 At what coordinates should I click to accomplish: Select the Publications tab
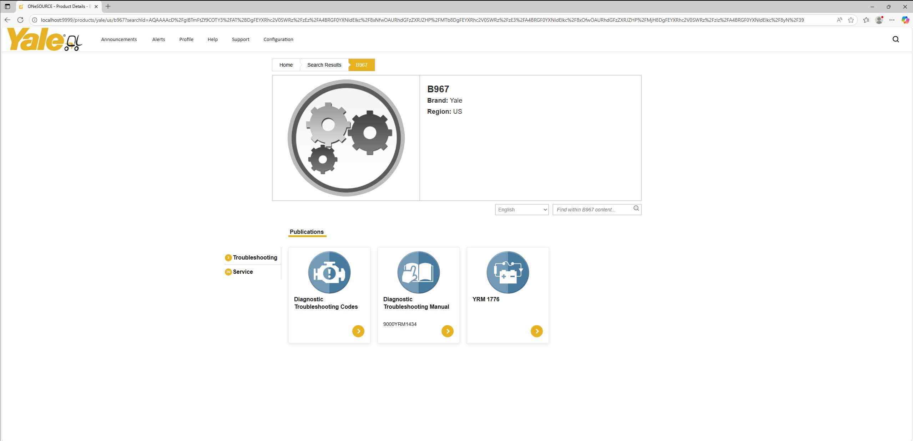point(307,232)
